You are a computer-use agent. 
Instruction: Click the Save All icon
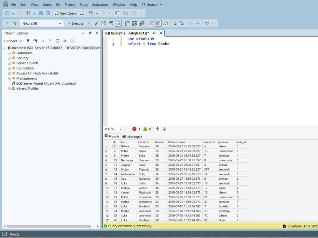pos(48,13)
